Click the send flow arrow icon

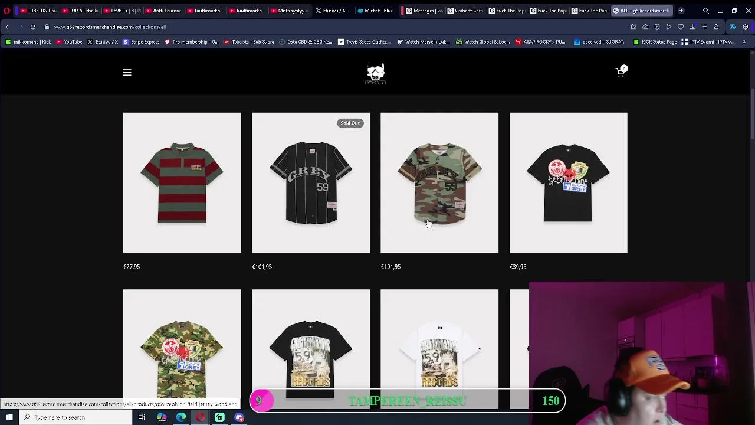point(669,27)
